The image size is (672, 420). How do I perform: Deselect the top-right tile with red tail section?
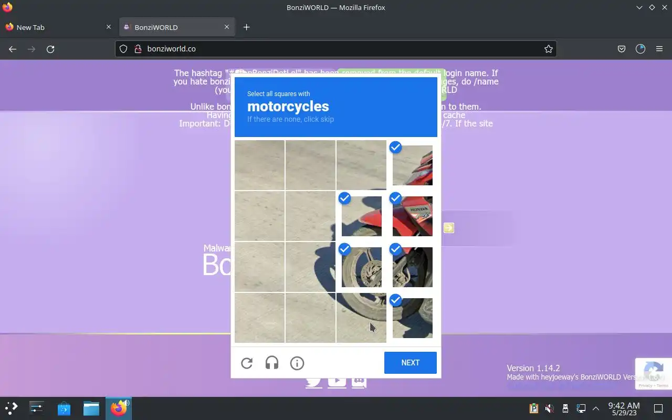(413, 165)
